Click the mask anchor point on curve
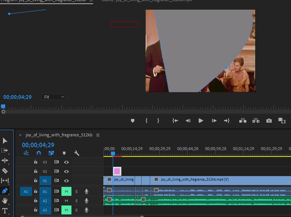This screenshot has width=291, height=217. (x=227, y=68)
